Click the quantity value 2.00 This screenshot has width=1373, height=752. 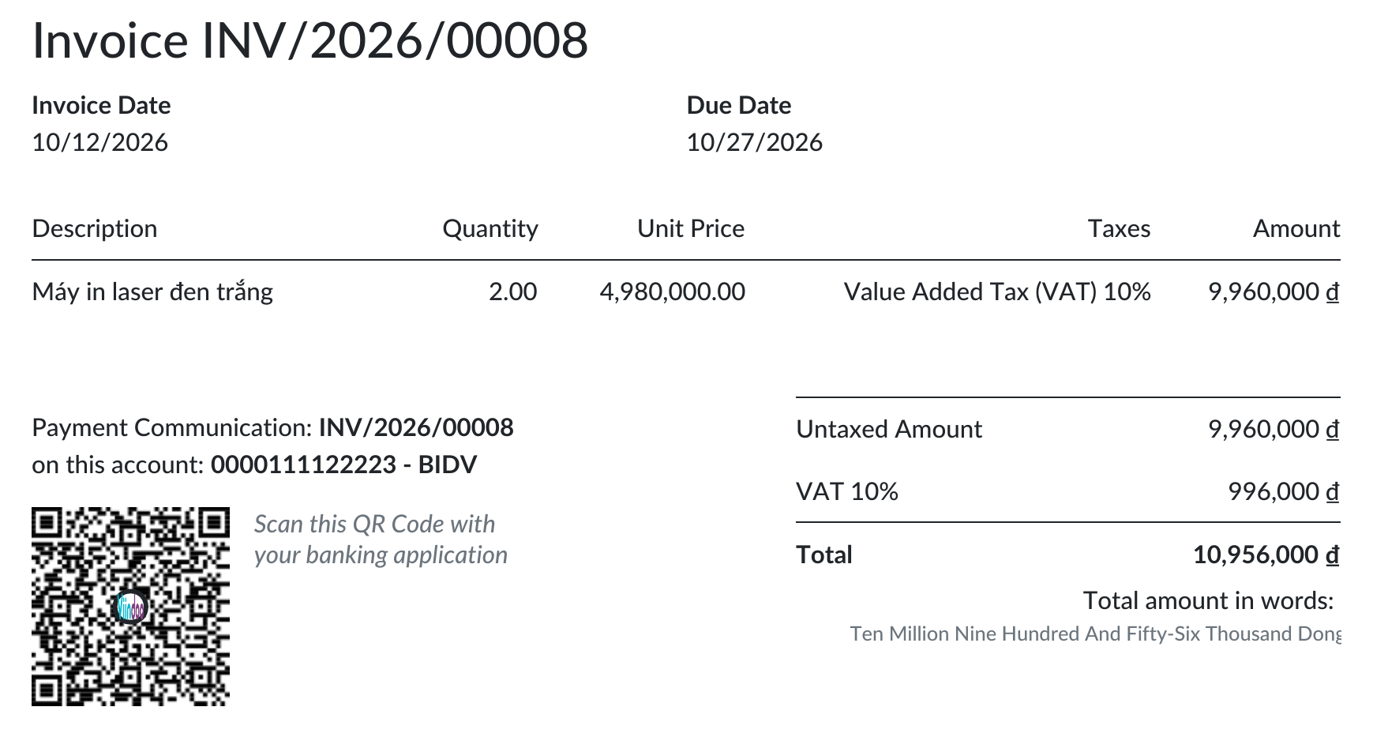(512, 291)
